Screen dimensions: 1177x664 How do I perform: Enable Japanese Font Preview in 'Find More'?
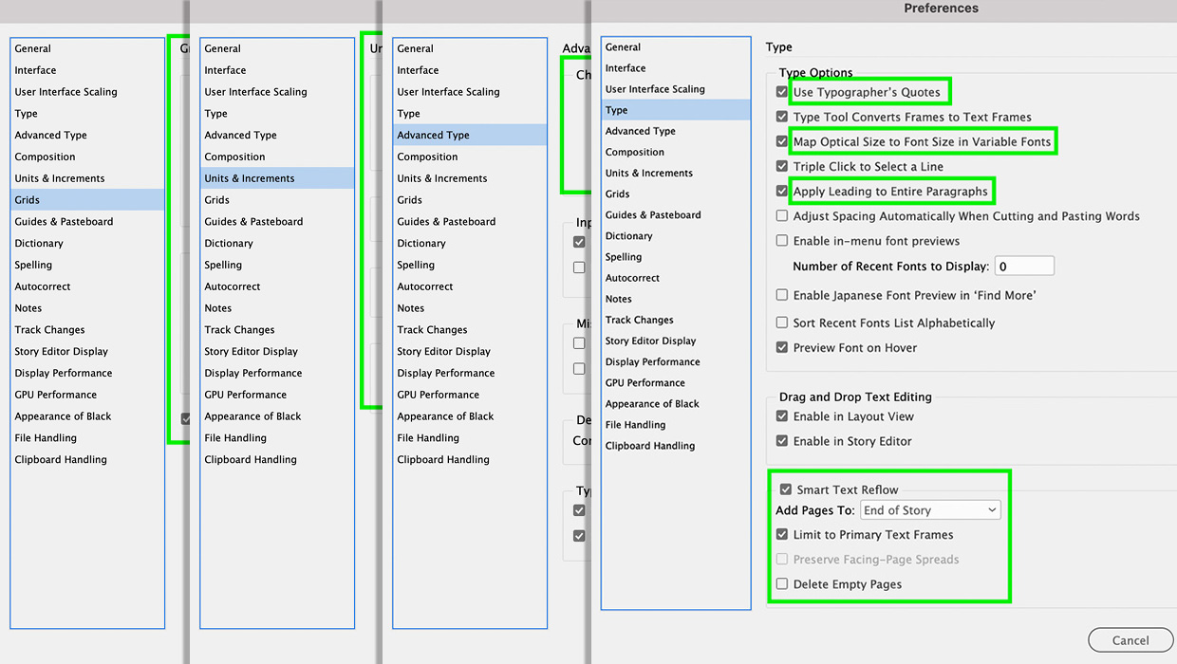[x=782, y=295]
